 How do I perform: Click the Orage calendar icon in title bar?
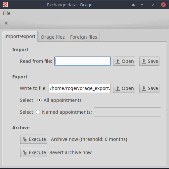[5, 5]
